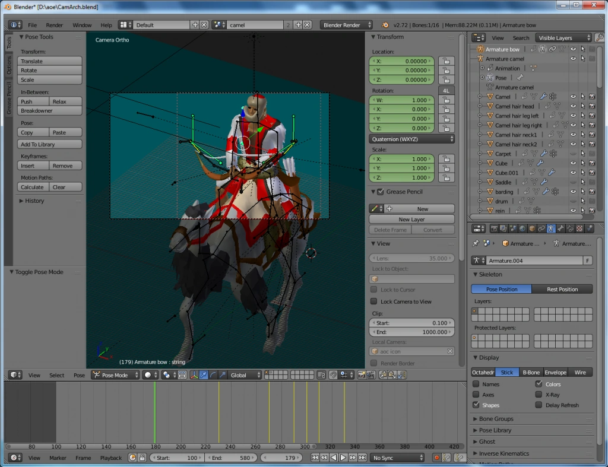Check the Lock Camera to View box

373,301
